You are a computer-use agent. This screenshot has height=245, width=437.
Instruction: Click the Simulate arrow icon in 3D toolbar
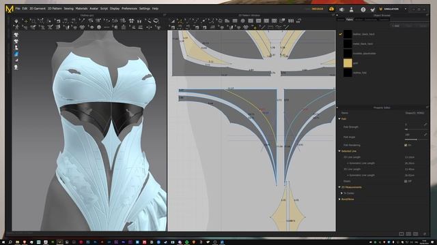pyautogui.click(x=16, y=21)
